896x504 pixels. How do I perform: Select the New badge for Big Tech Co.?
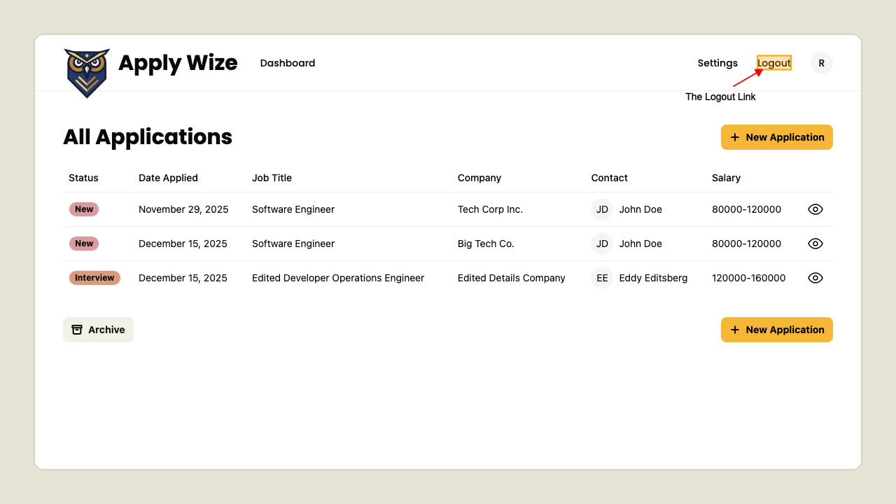point(83,243)
